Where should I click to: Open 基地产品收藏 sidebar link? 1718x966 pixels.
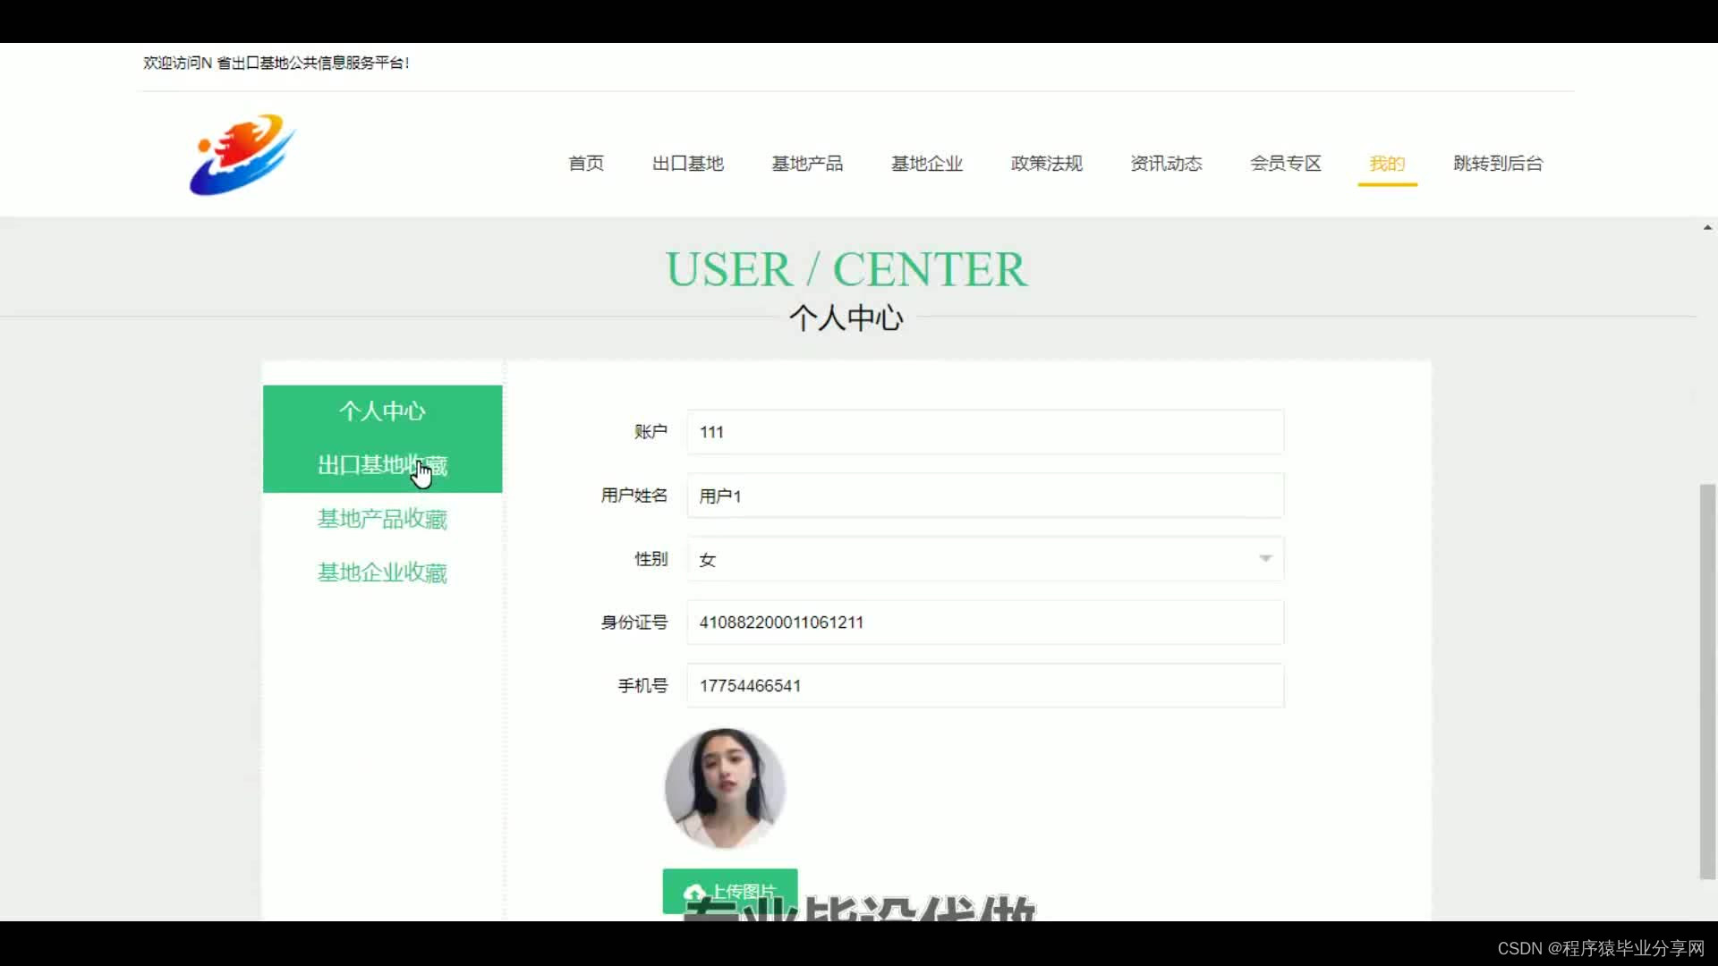point(382,519)
